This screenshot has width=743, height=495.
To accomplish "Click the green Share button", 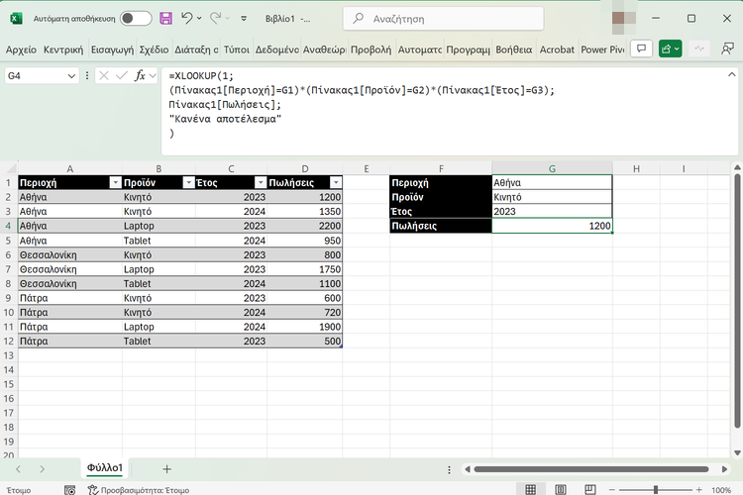I will click(670, 49).
